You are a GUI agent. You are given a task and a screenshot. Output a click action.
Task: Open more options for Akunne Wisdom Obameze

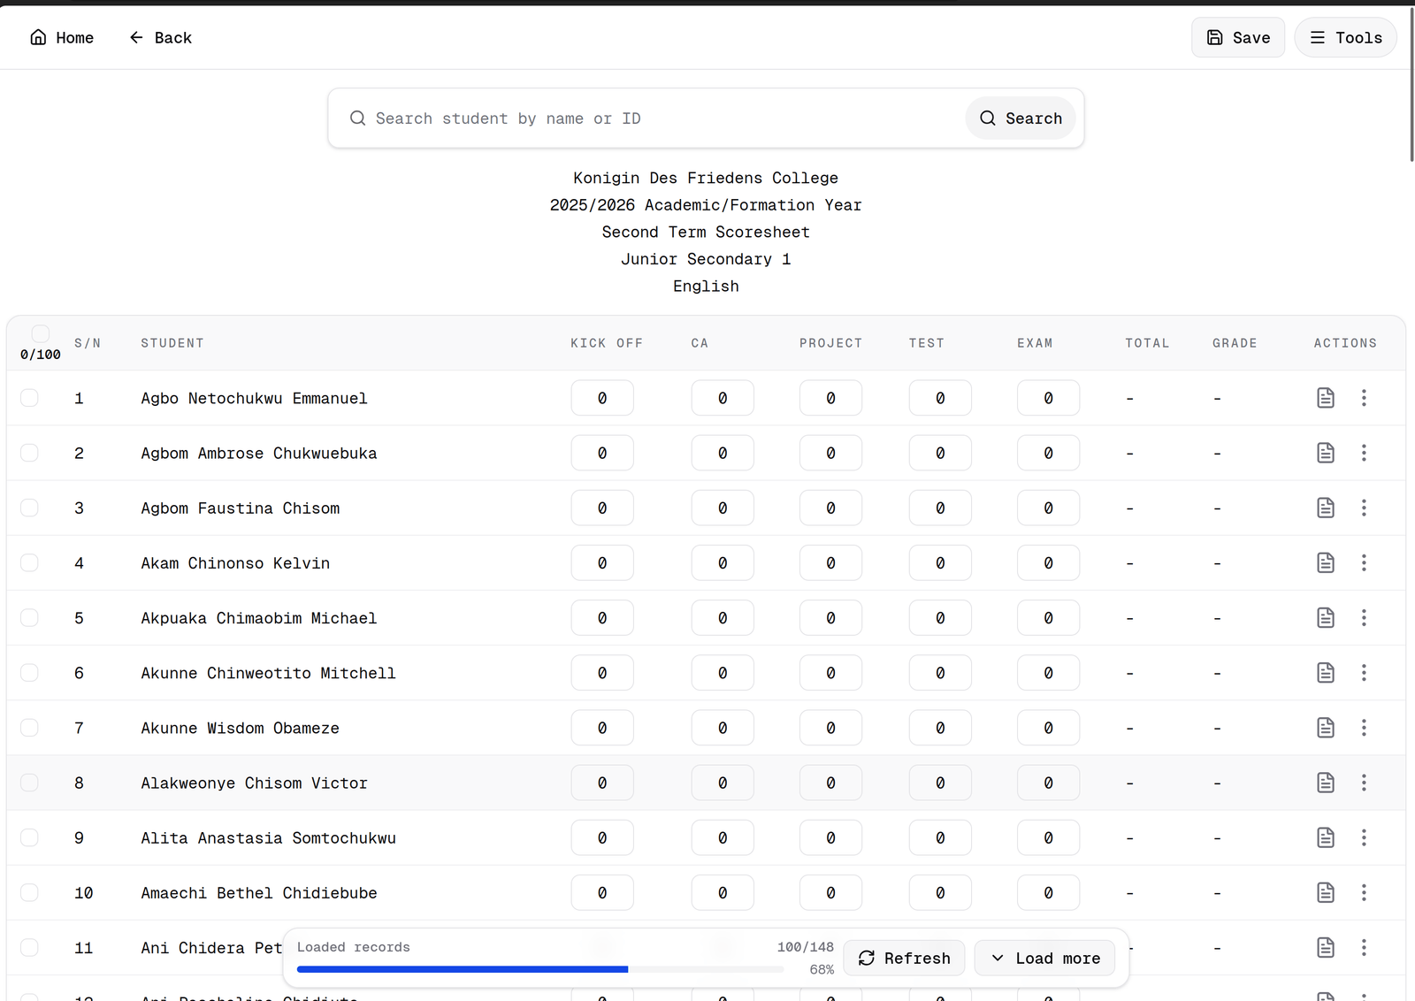pyautogui.click(x=1364, y=728)
